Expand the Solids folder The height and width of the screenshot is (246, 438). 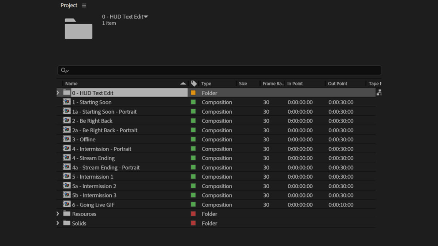pyautogui.click(x=58, y=223)
